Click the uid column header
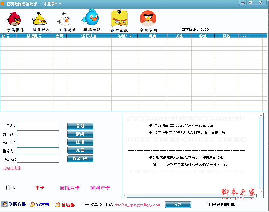269x212 pixels. pyautogui.click(x=250, y=36)
